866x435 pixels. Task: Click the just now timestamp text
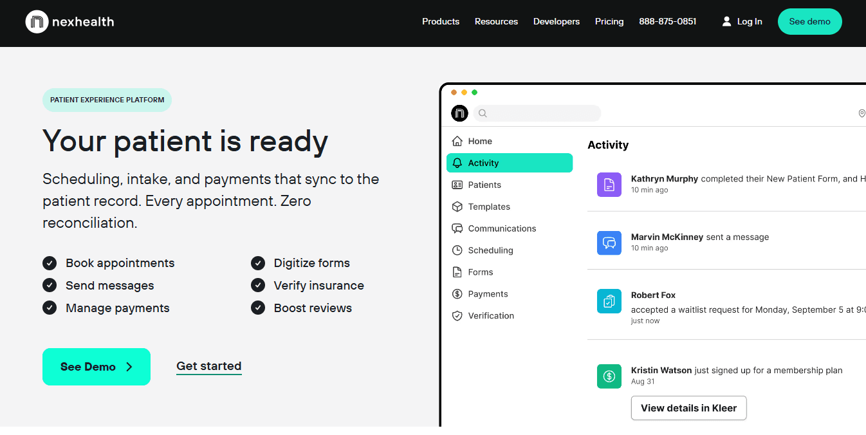[x=645, y=321]
